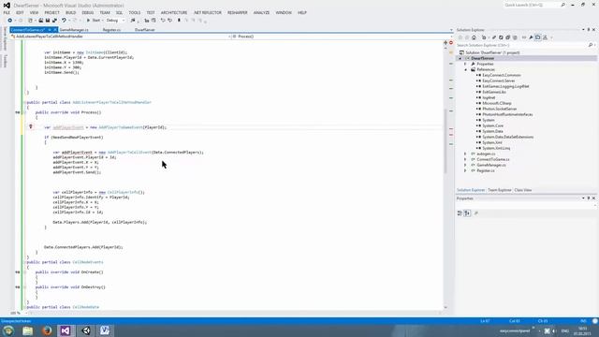The width and height of the screenshot is (599, 337).
Task: Select EasyConnect.Common reference
Action: point(502,75)
